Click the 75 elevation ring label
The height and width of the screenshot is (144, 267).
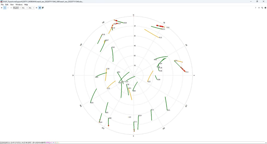coord(135,66)
